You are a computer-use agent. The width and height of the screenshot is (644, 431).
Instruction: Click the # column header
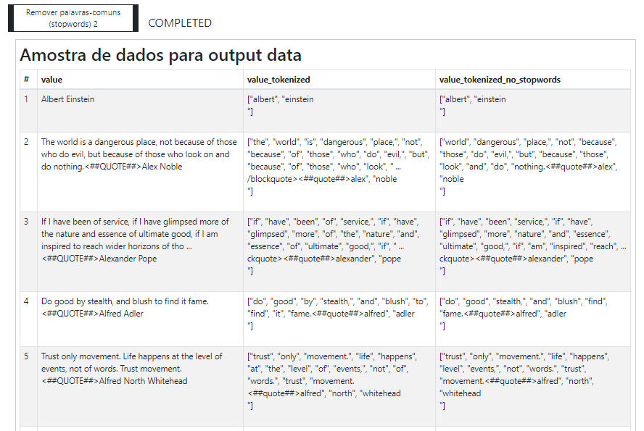(x=28, y=80)
